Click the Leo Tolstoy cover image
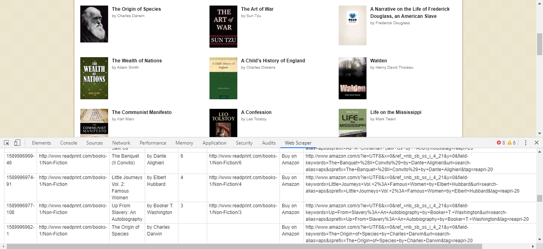This screenshot has height=249, width=543. (x=223, y=123)
